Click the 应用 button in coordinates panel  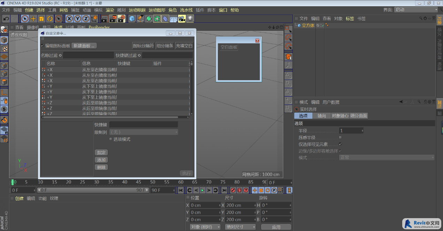(276, 227)
